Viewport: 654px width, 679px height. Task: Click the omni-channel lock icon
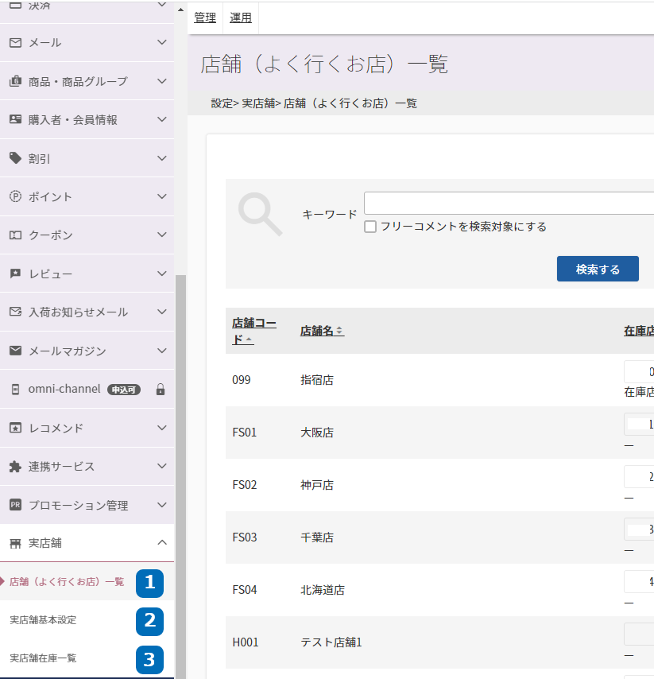(x=161, y=390)
